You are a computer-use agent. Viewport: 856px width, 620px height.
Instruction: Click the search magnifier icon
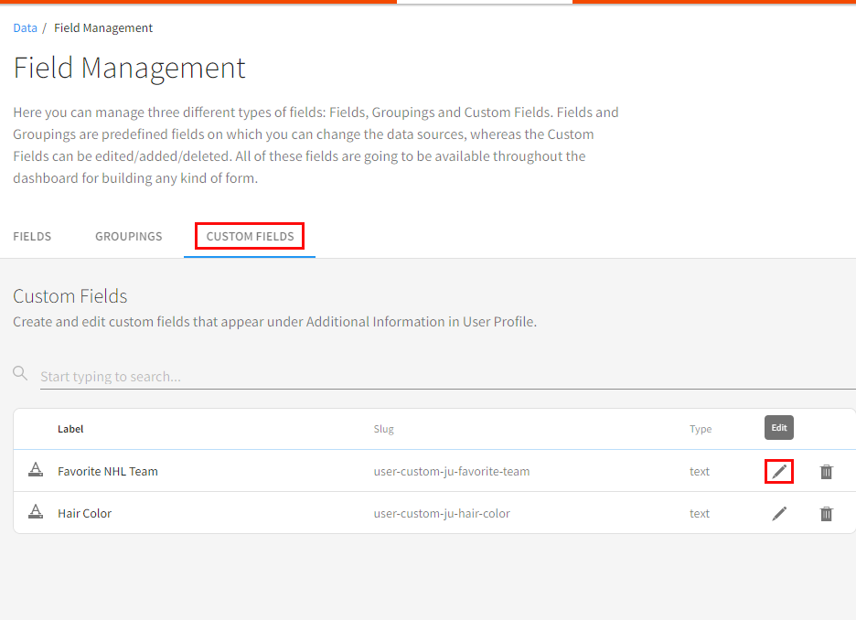[x=20, y=373]
